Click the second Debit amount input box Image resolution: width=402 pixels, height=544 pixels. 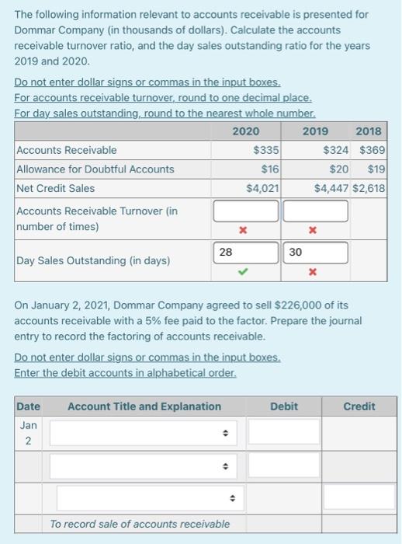(x=284, y=465)
